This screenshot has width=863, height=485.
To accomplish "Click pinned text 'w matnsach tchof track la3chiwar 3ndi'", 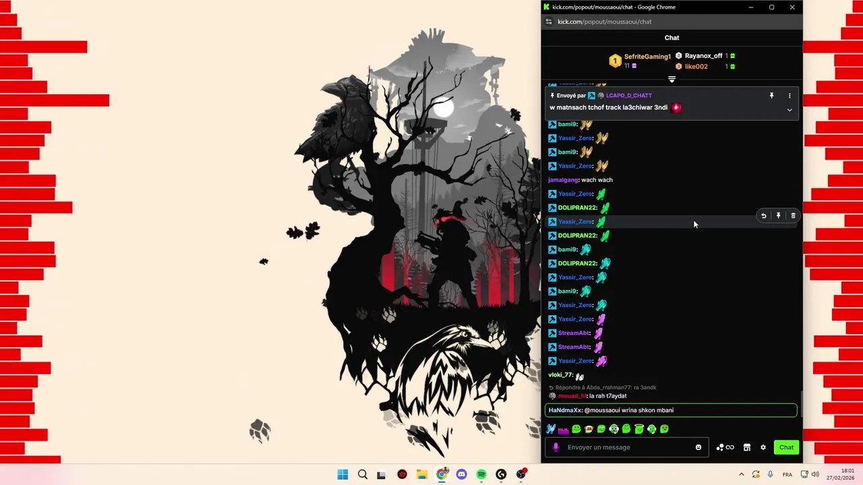I will click(609, 108).
